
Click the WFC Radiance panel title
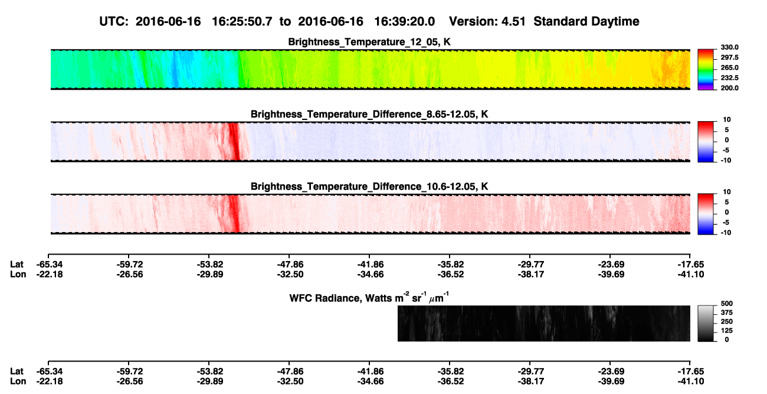click(x=369, y=297)
